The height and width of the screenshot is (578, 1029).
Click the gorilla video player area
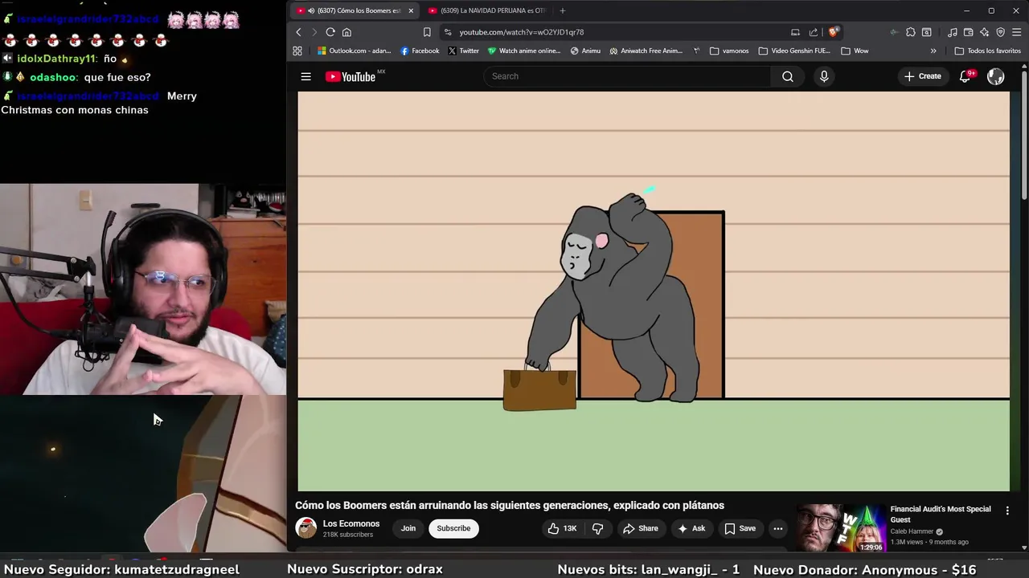[654, 291]
